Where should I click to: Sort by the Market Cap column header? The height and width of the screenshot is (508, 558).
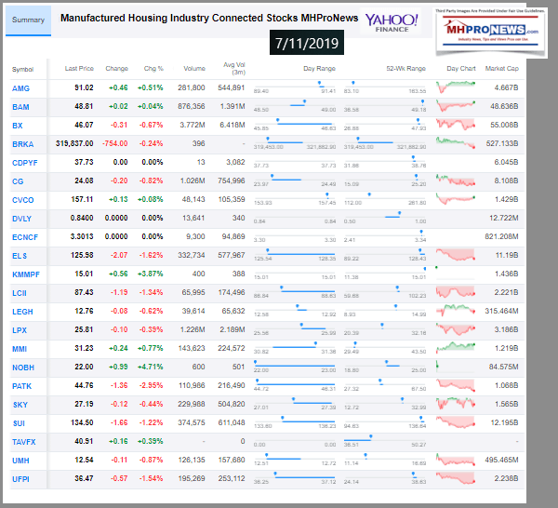click(502, 68)
